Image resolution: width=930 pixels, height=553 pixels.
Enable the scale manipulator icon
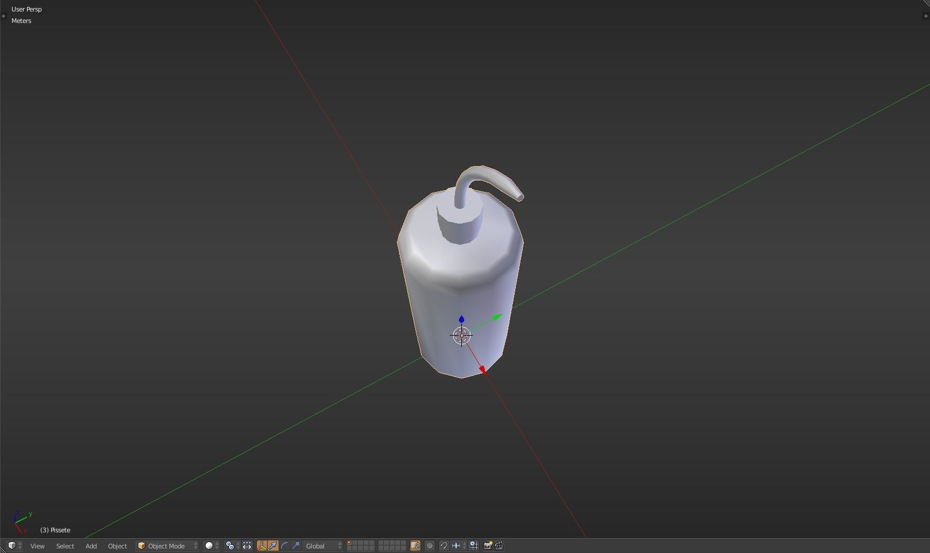pos(296,546)
